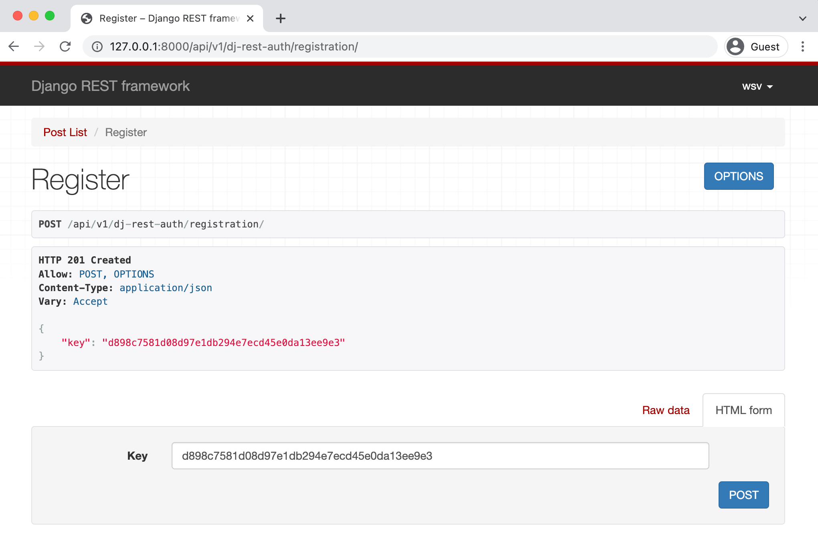Click the returned key token string in JSON
The width and height of the screenshot is (818, 551).
click(224, 343)
